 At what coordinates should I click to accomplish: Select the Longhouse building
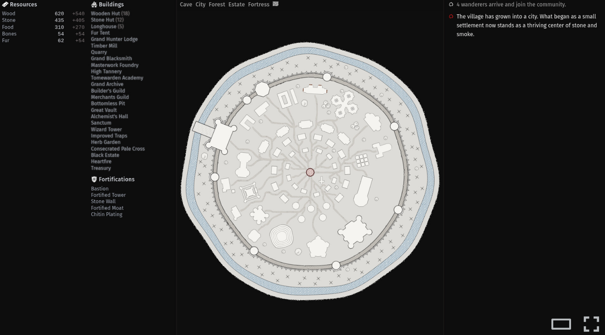point(107,26)
